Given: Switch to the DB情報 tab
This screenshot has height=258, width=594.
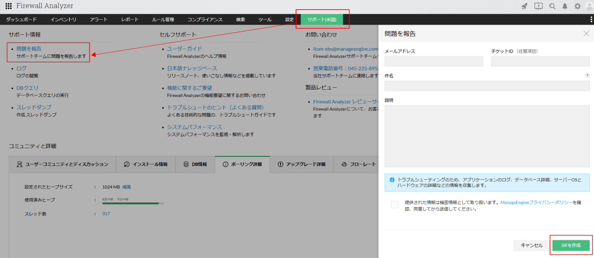Looking at the screenshot, I should 195,164.
